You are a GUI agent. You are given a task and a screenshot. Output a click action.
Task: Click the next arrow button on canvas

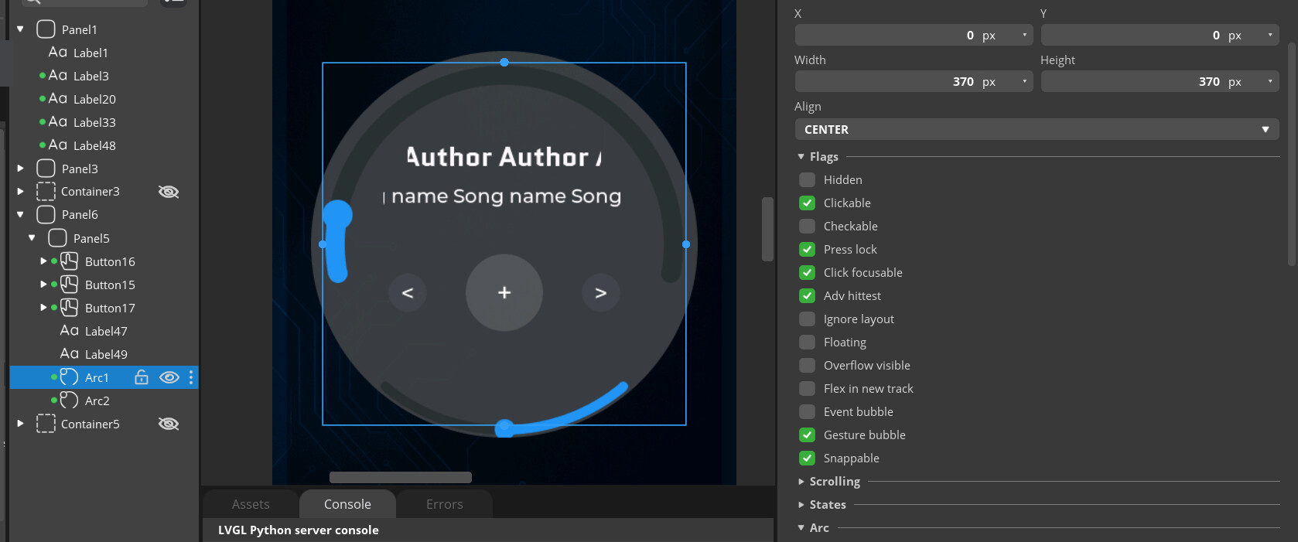(601, 293)
